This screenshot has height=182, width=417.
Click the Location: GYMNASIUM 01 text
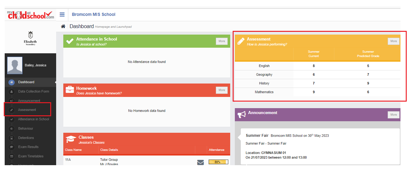coord(266,153)
